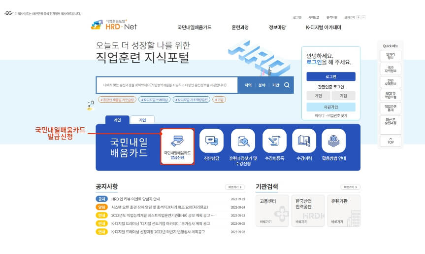
Task: Open K-디지털 트레이닝 선정과정 하반기 변경심사 notice
Action: pos(158,232)
